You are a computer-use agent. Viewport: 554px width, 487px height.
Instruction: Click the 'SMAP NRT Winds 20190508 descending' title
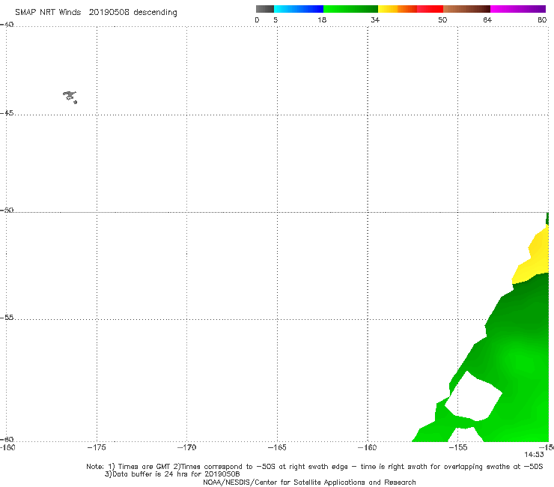[x=96, y=13]
